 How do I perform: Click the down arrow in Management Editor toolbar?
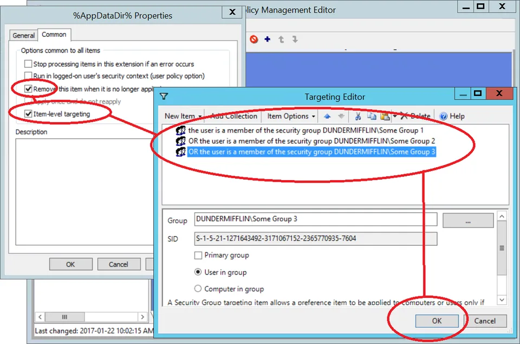pyautogui.click(x=295, y=40)
